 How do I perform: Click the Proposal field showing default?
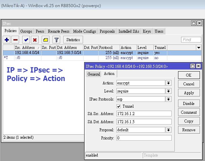pos(141,130)
